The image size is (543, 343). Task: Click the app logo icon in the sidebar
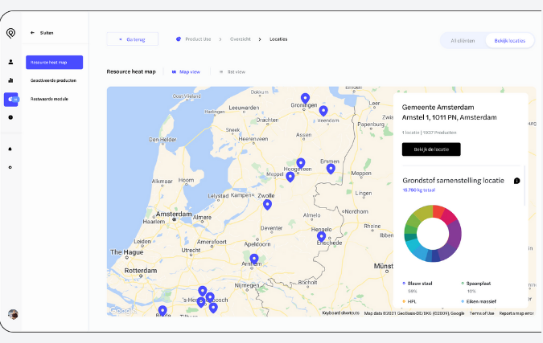click(10, 33)
